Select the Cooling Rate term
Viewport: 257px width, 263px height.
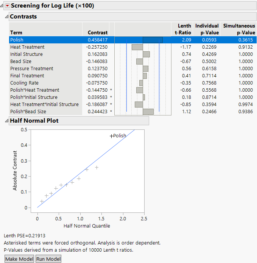tap(24, 83)
